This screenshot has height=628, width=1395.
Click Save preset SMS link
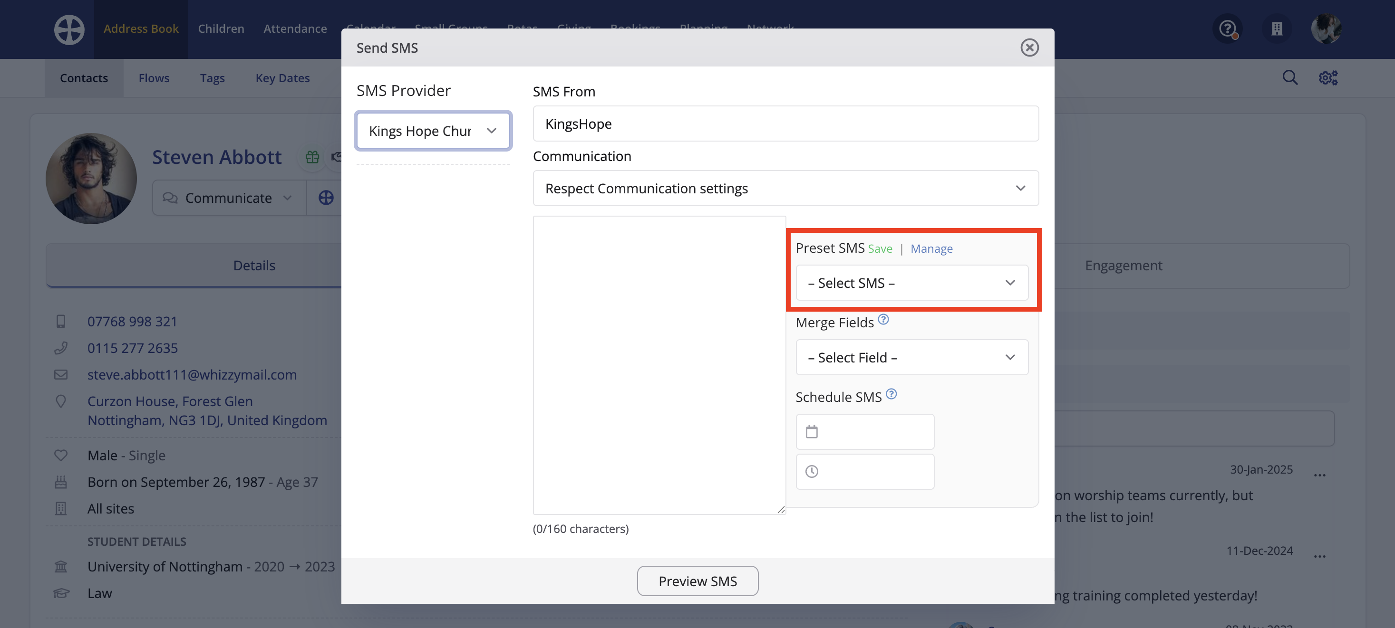coord(880,248)
